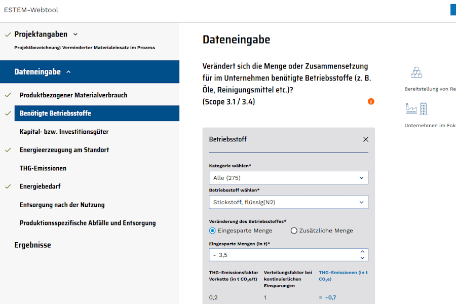Click checkmark next to Projektangaben
456x304 pixels.
coord(8,34)
